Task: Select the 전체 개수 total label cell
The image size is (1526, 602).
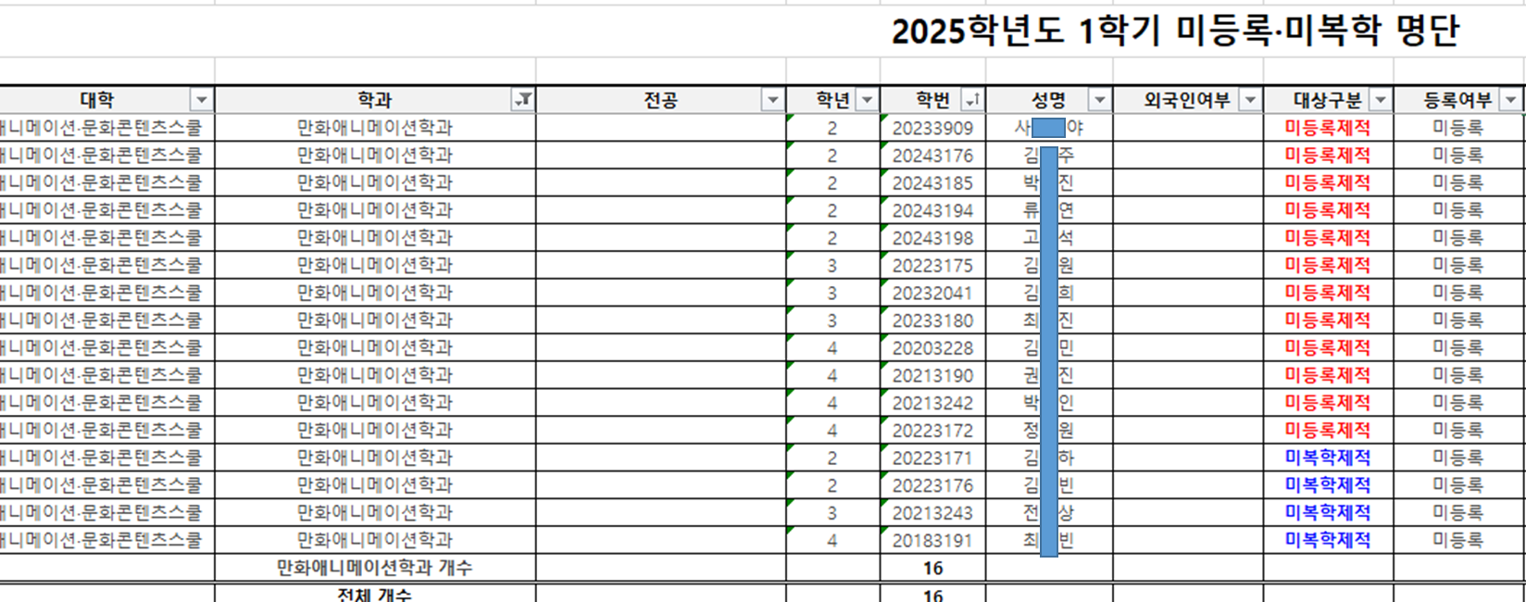Action: (375, 594)
